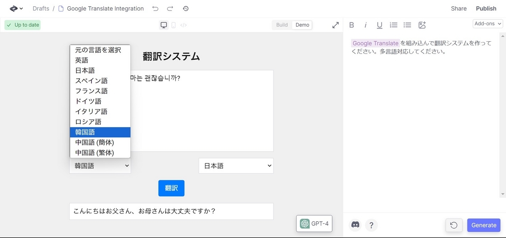Click Google Translate tag in prompt

(x=375, y=43)
